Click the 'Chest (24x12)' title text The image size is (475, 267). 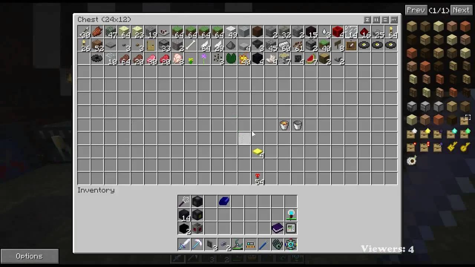[104, 19]
